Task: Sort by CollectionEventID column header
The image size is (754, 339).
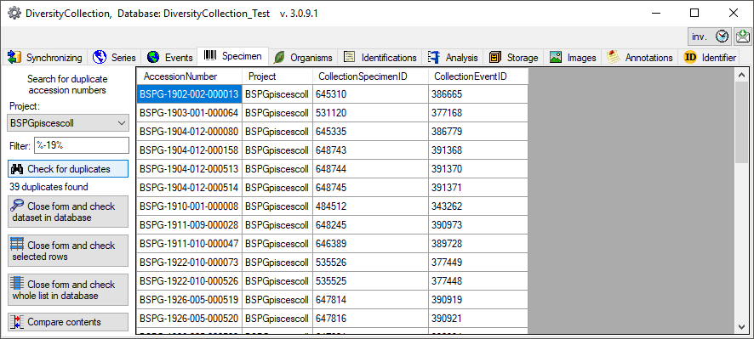Action: (478, 76)
